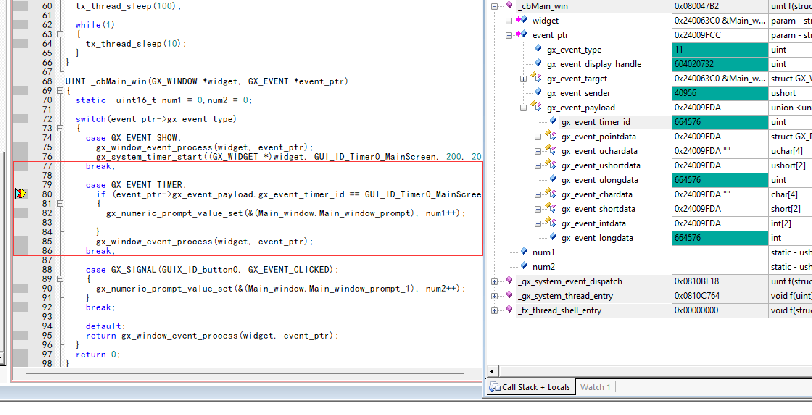Click the Call Stack + Locals tab icon

coord(494,387)
